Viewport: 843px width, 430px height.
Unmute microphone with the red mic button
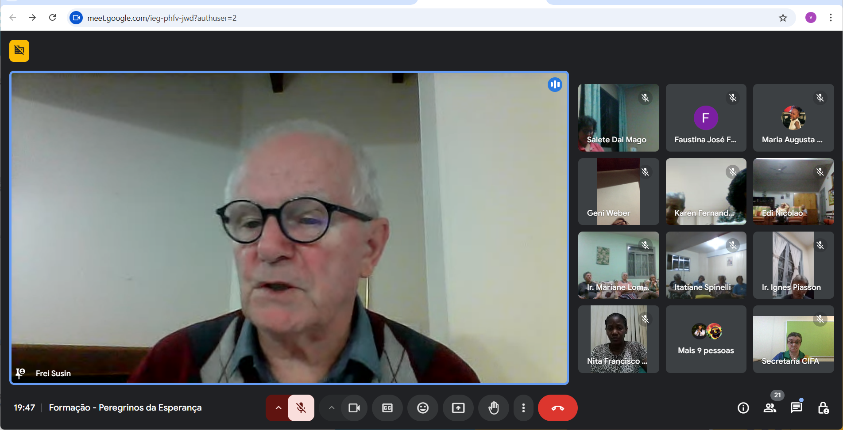pyautogui.click(x=301, y=408)
